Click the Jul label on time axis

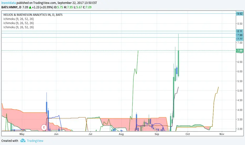tap(90, 134)
